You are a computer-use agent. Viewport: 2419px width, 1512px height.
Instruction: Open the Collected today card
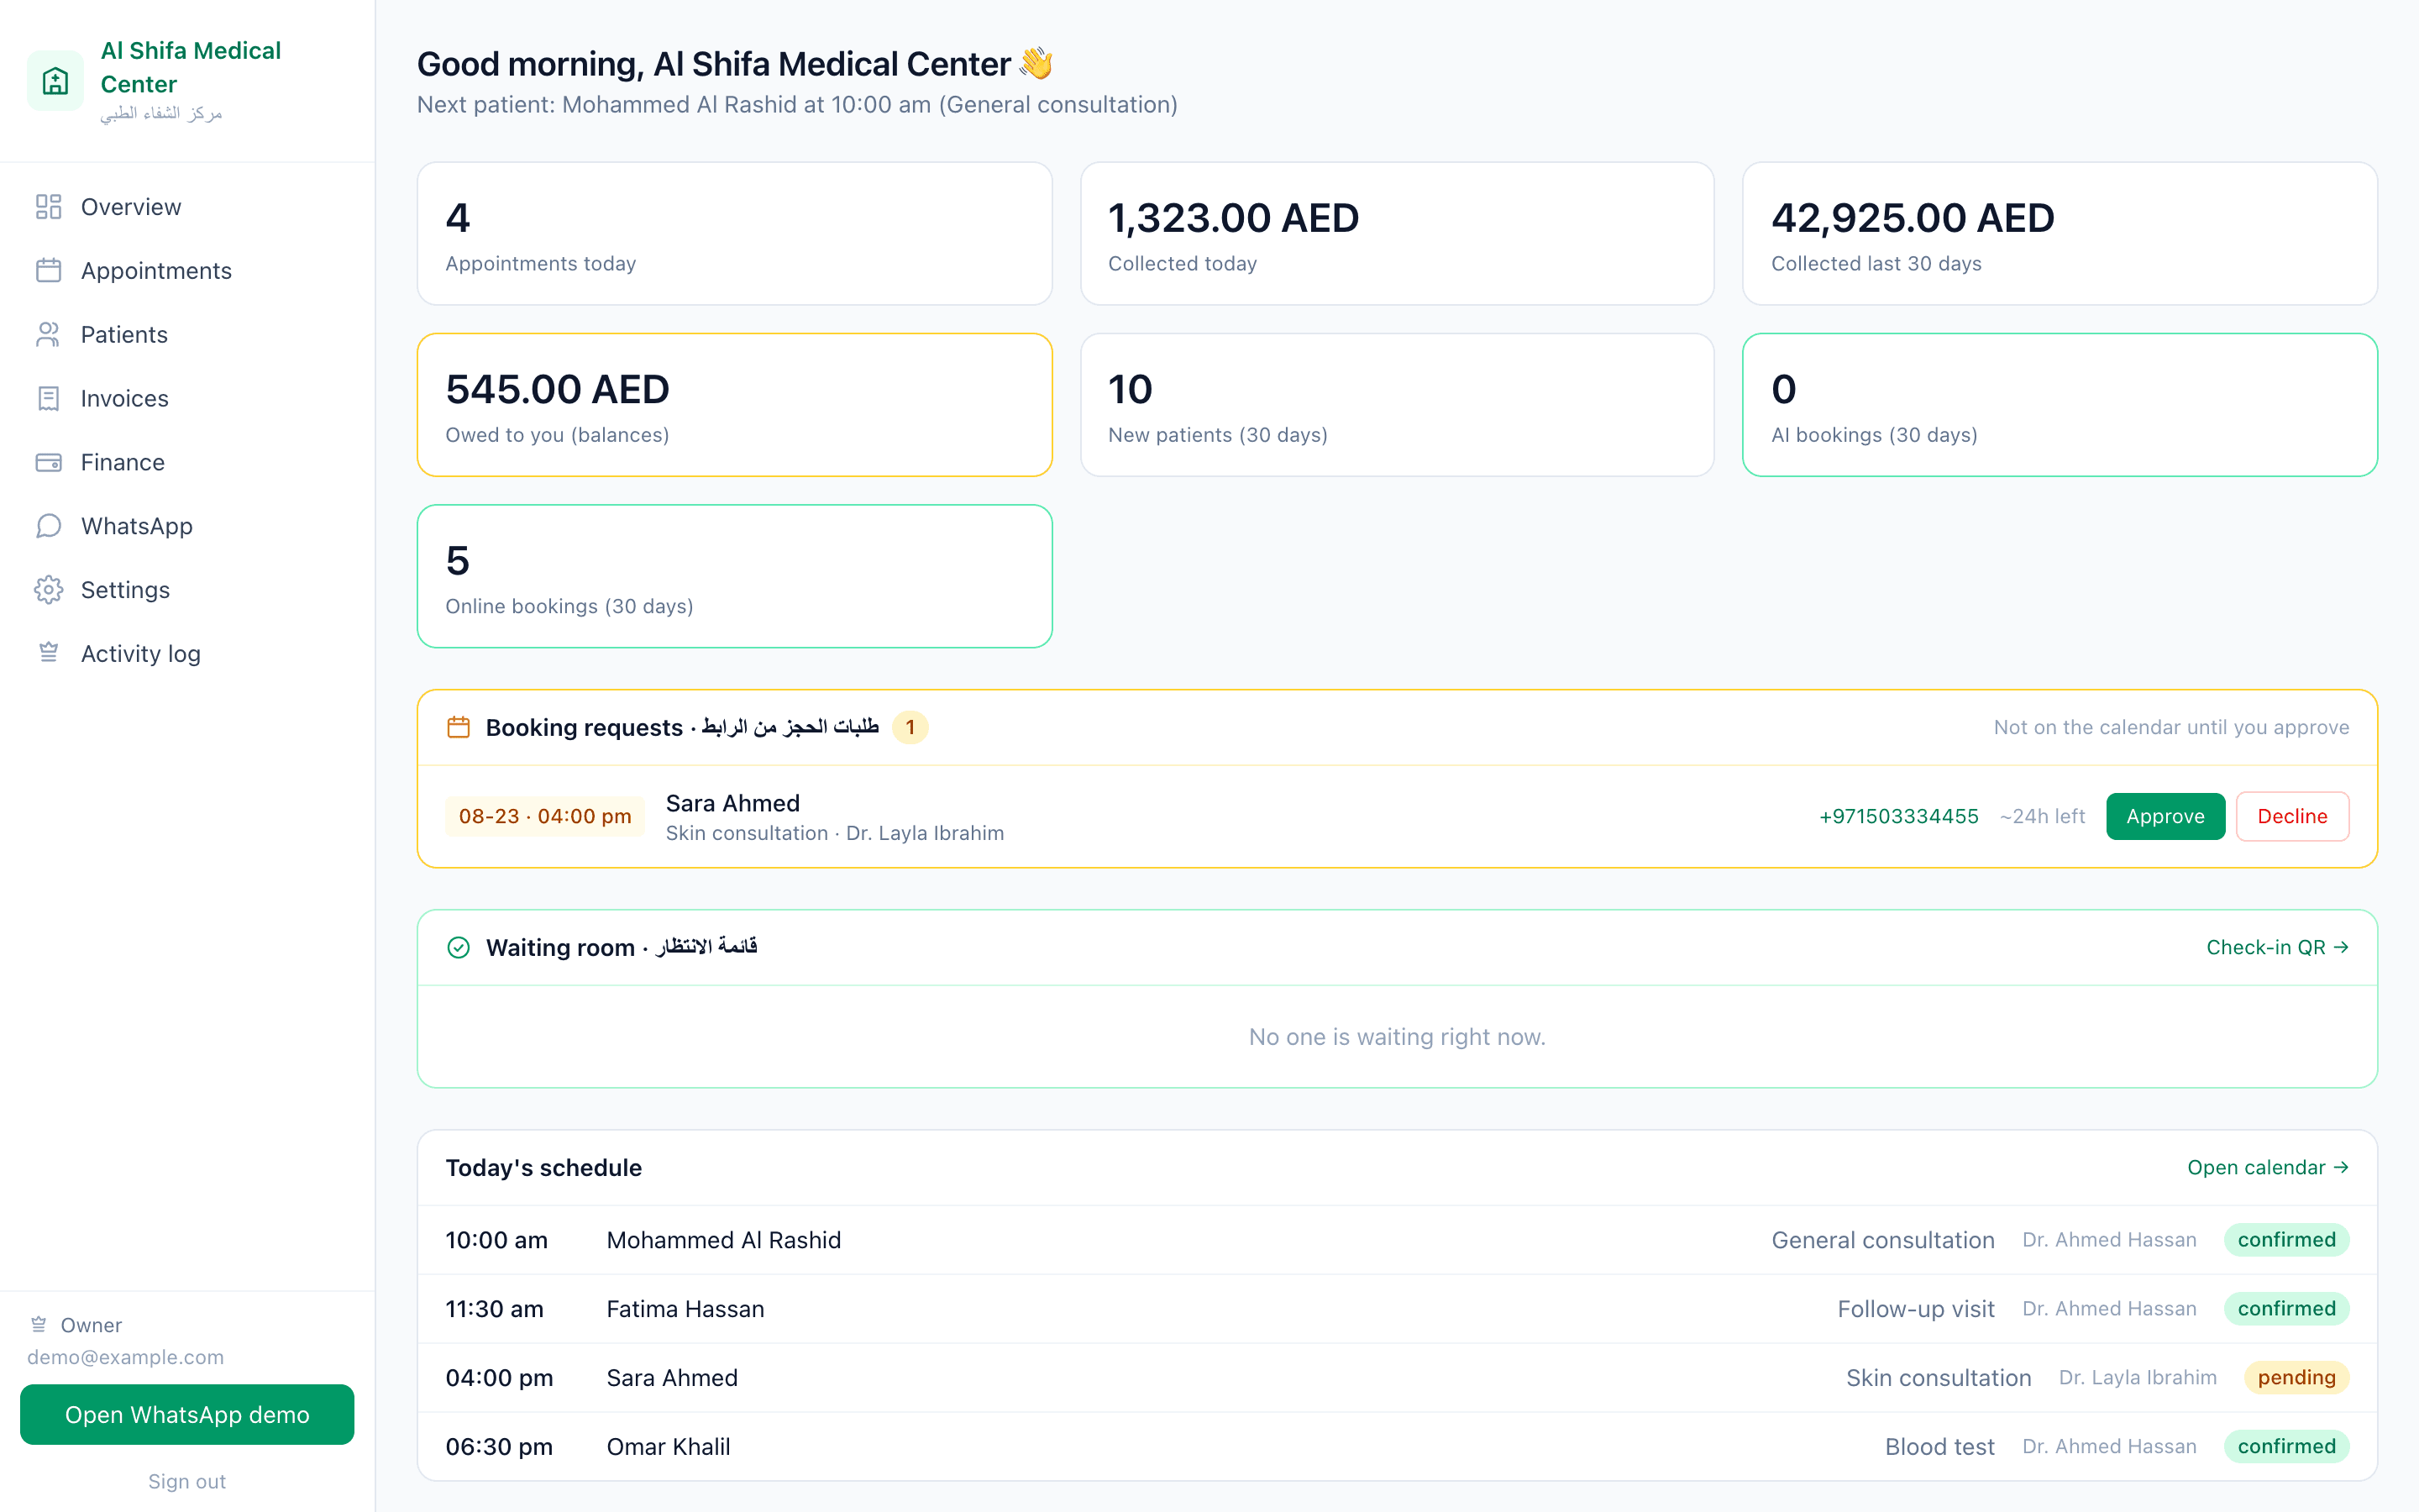(1398, 234)
